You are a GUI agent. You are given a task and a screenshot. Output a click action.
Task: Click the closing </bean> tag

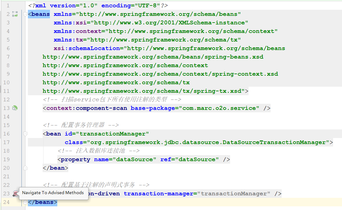pos(55,168)
